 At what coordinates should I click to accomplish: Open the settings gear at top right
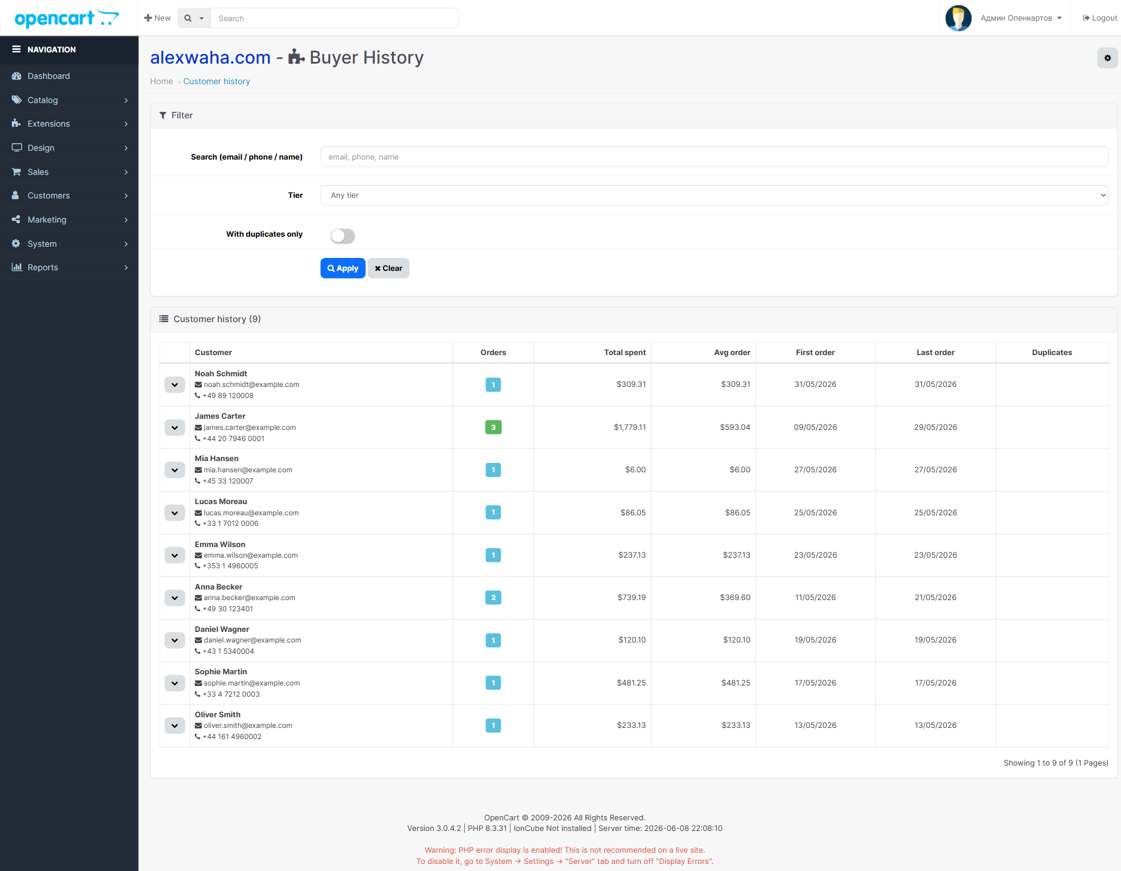[1107, 58]
